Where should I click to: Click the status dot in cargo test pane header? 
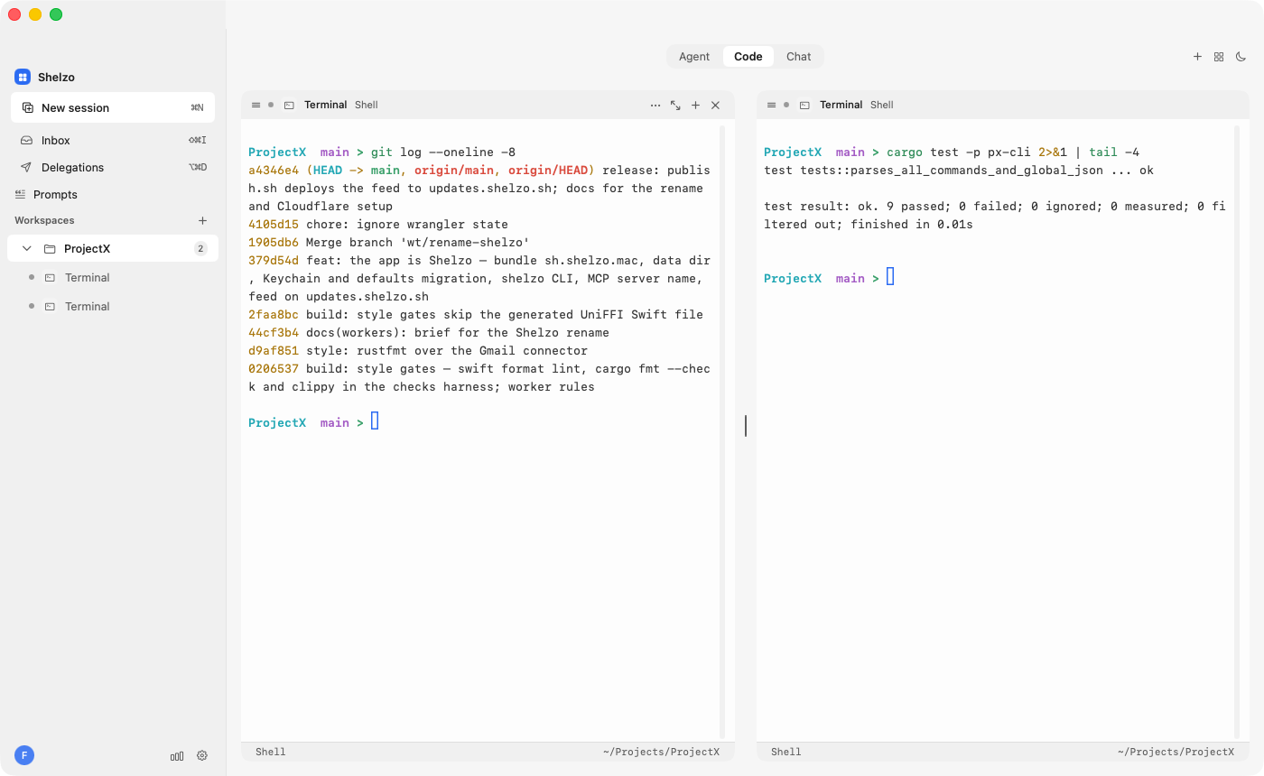pyautogui.click(x=786, y=105)
